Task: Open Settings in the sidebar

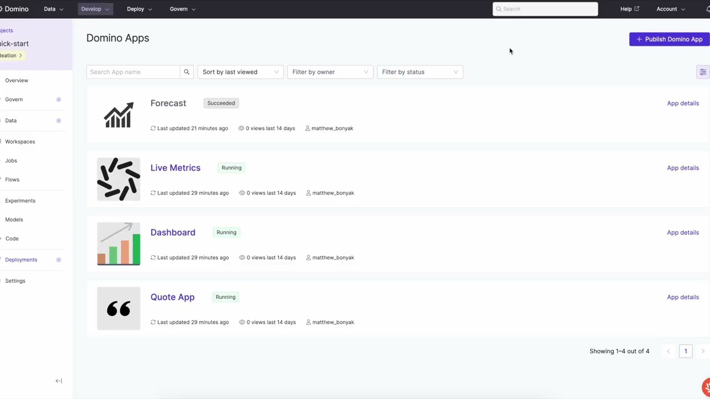Action: [15, 281]
